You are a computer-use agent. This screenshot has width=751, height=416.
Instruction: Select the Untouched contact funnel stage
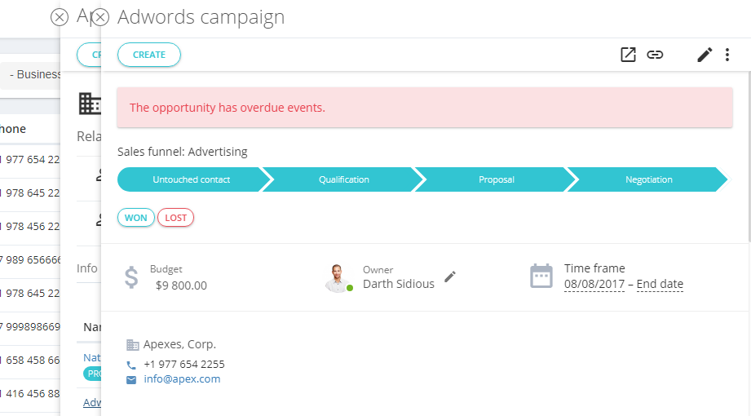(x=192, y=179)
